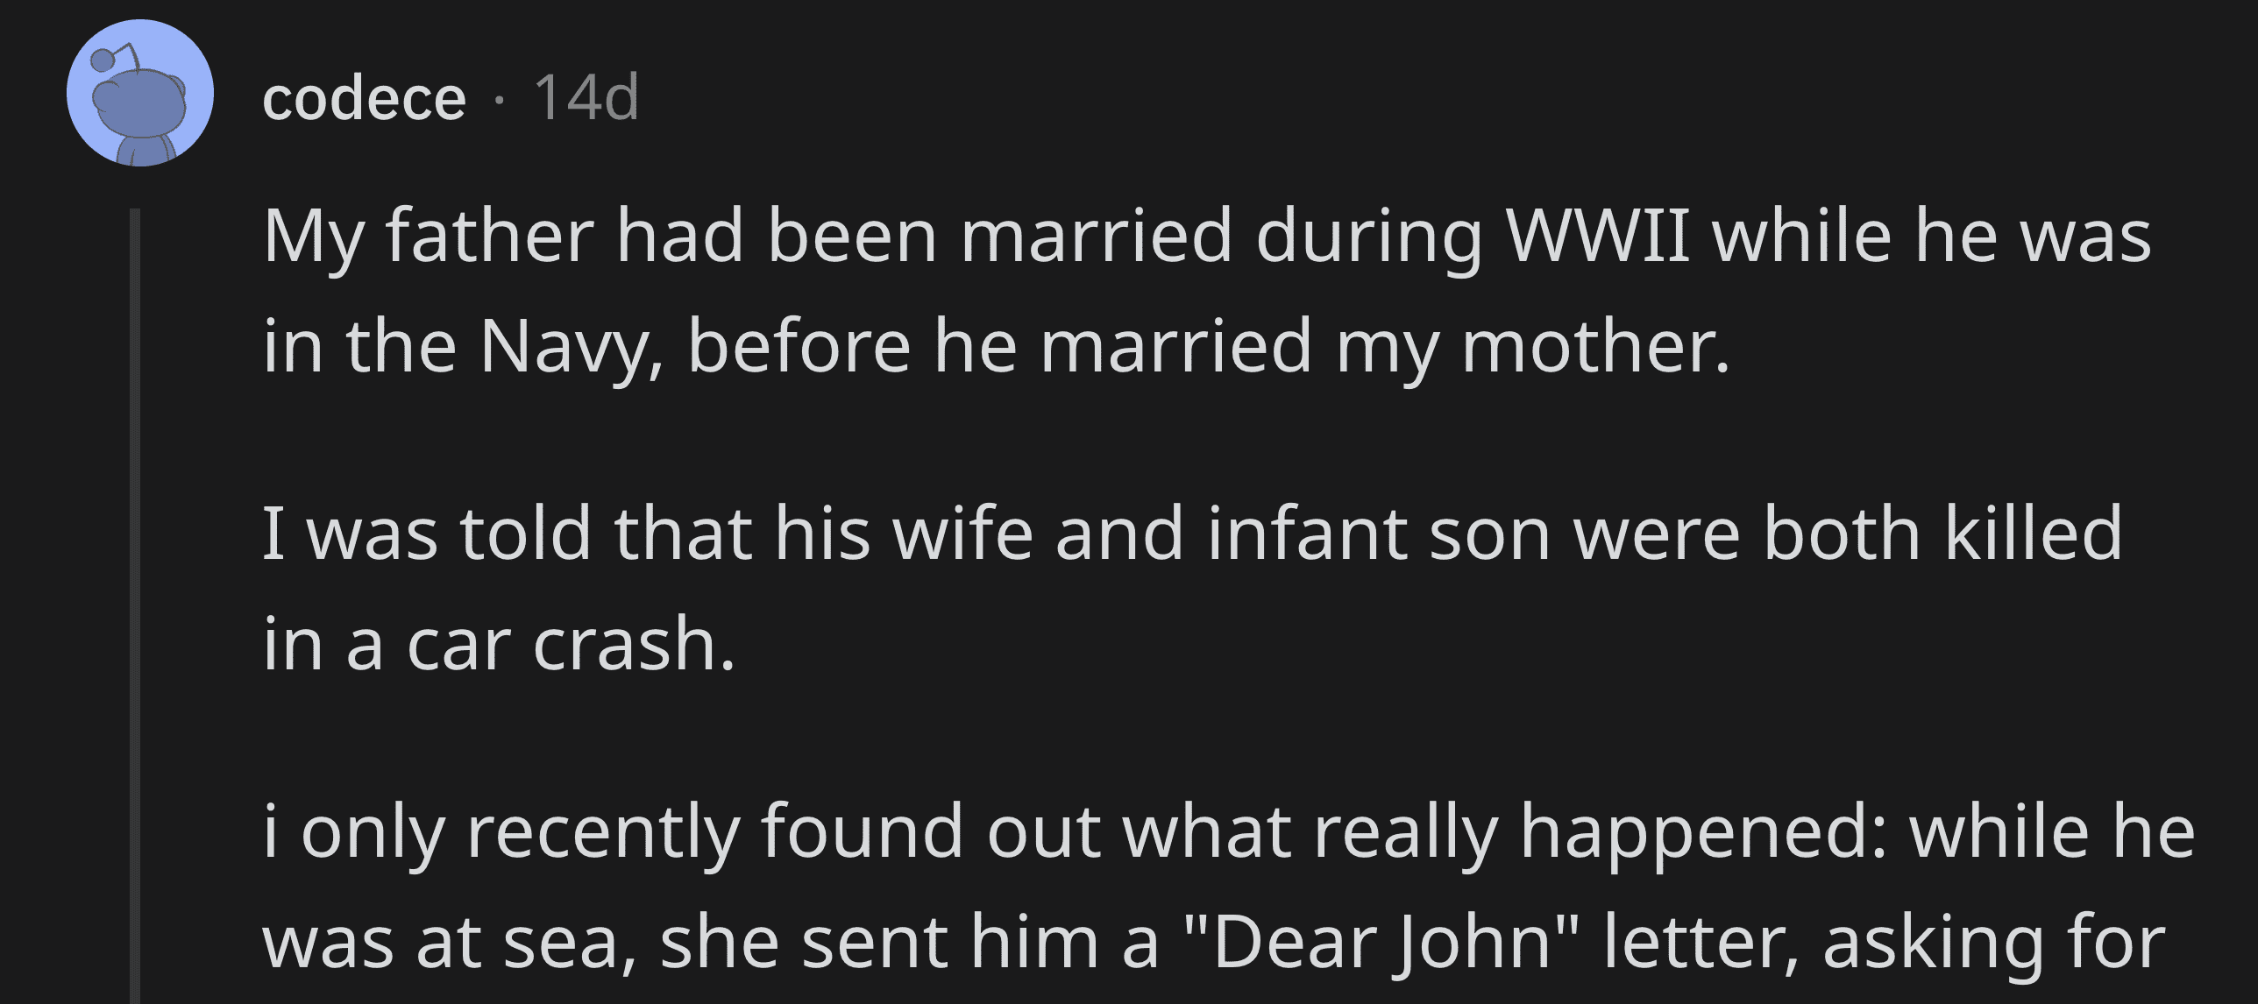Viewport: 2258px width, 1004px height.
Task: Click the word 'mother.' in the first paragraph
Action: (1595, 347)
